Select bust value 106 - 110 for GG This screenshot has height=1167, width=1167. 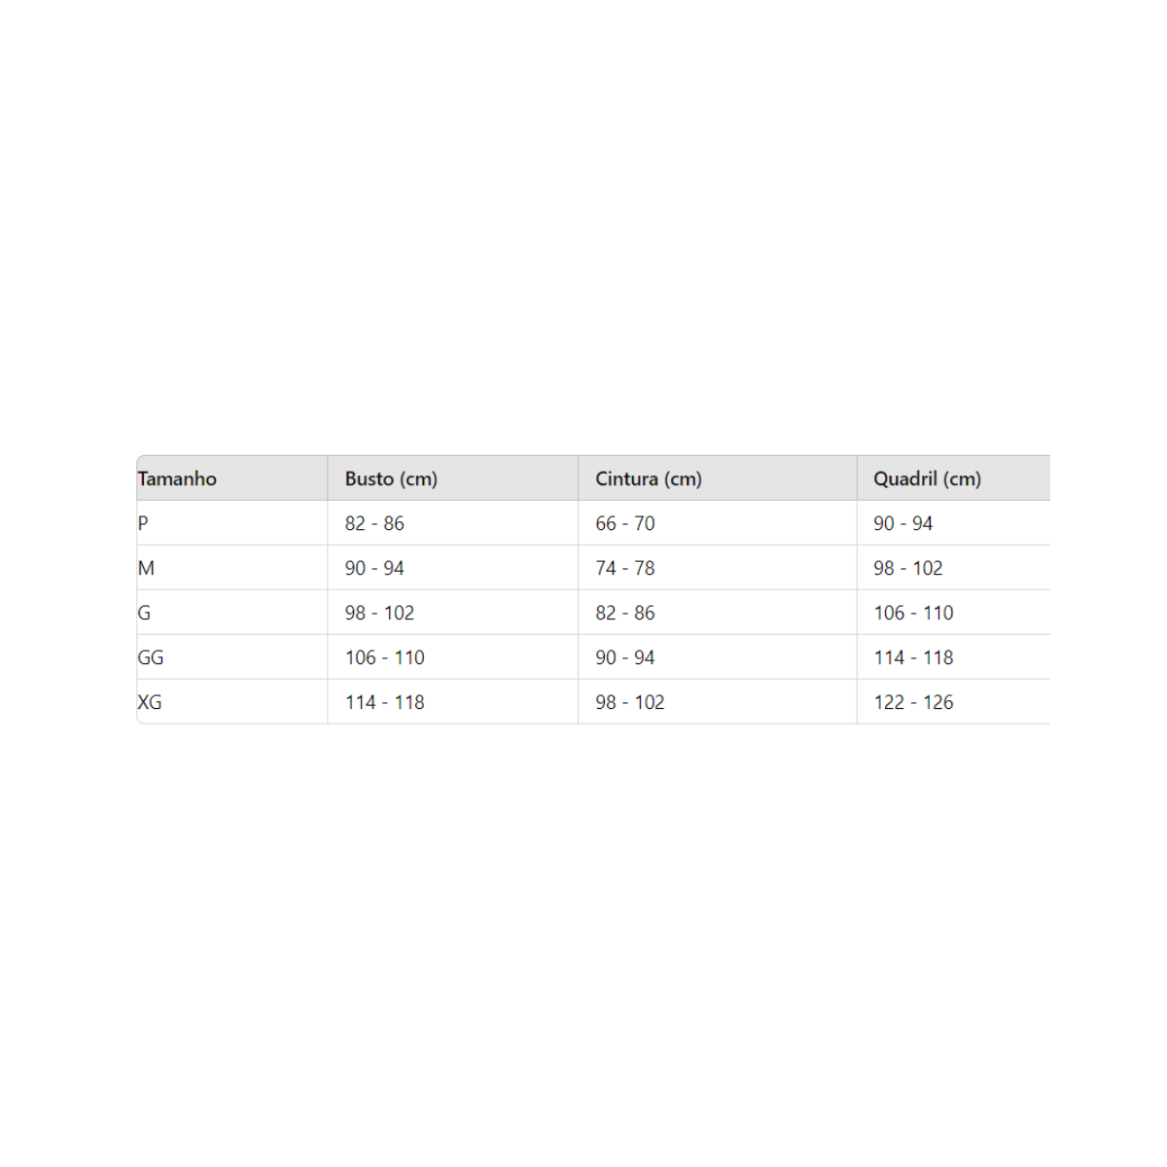(385, 657)
